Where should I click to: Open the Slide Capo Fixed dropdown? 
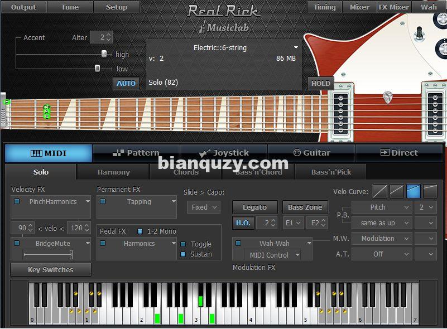tap(204, 207)
